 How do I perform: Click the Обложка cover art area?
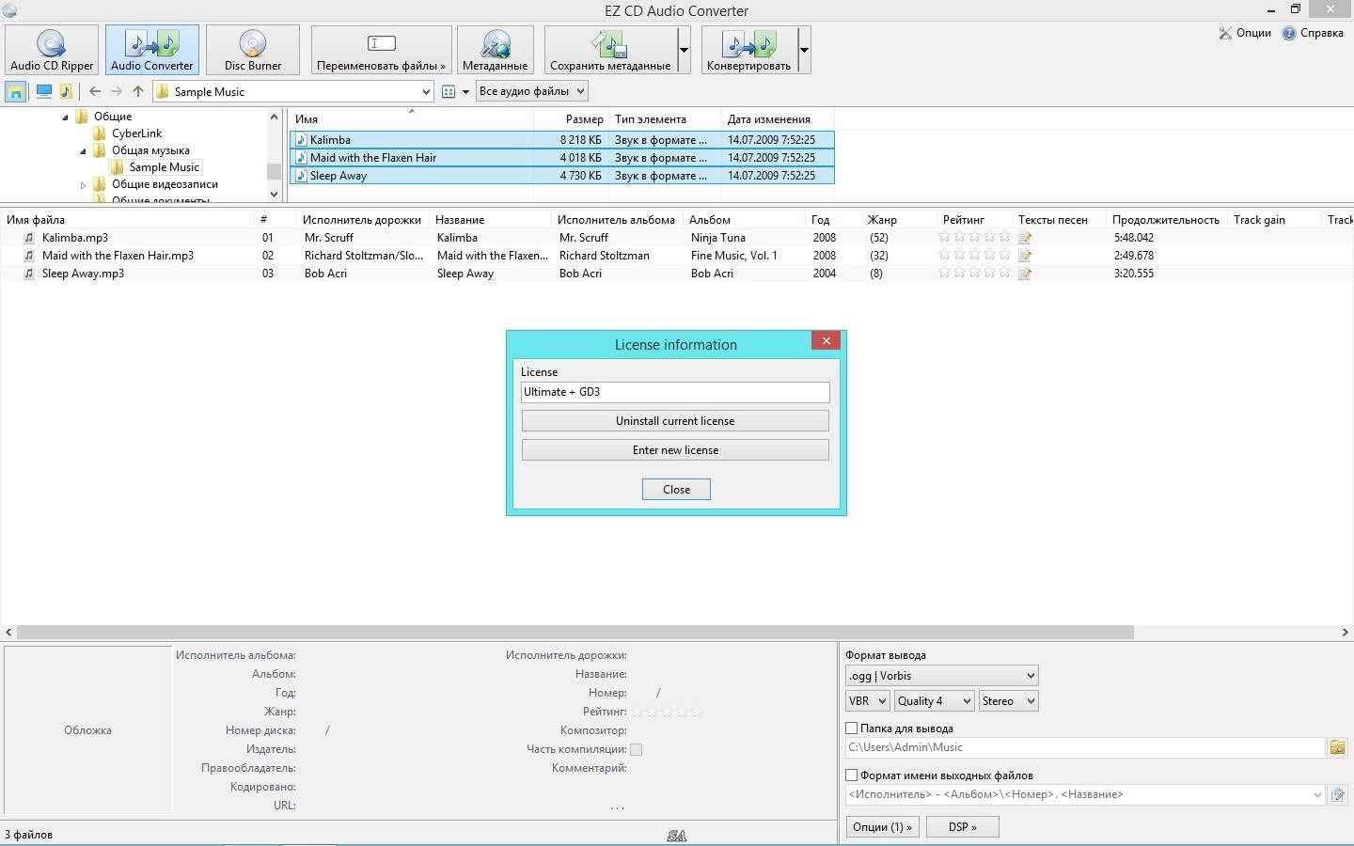click(87, 729)
